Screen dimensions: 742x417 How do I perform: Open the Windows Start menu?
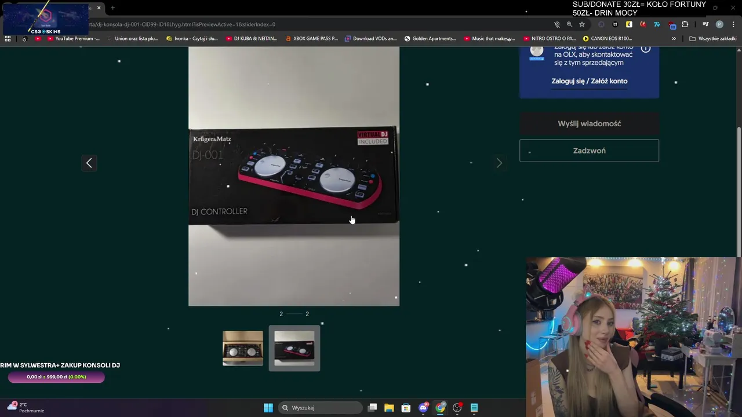(268, 408)
